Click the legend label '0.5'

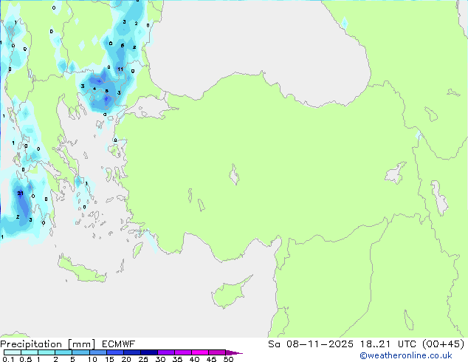[25, 359]
